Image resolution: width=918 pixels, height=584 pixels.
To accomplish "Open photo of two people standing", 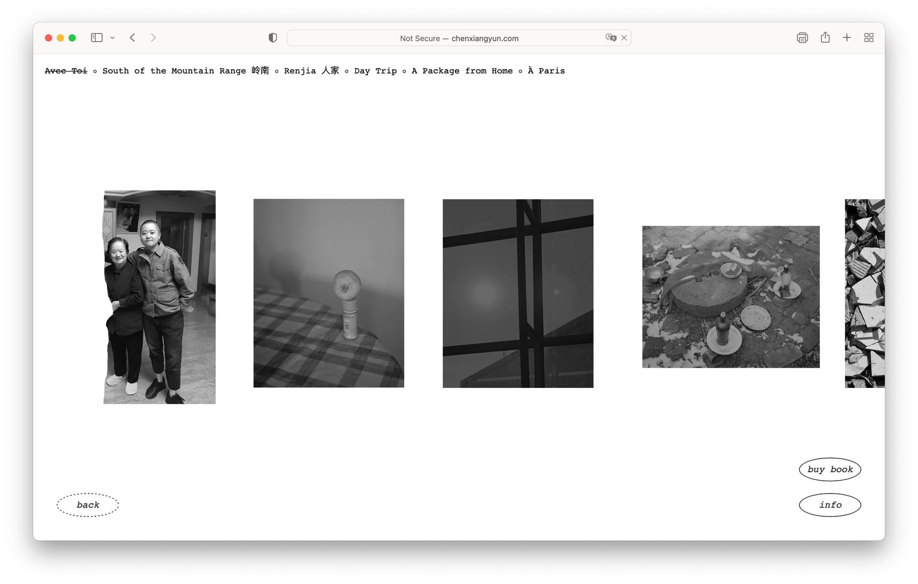I will [x=159, y=297].
